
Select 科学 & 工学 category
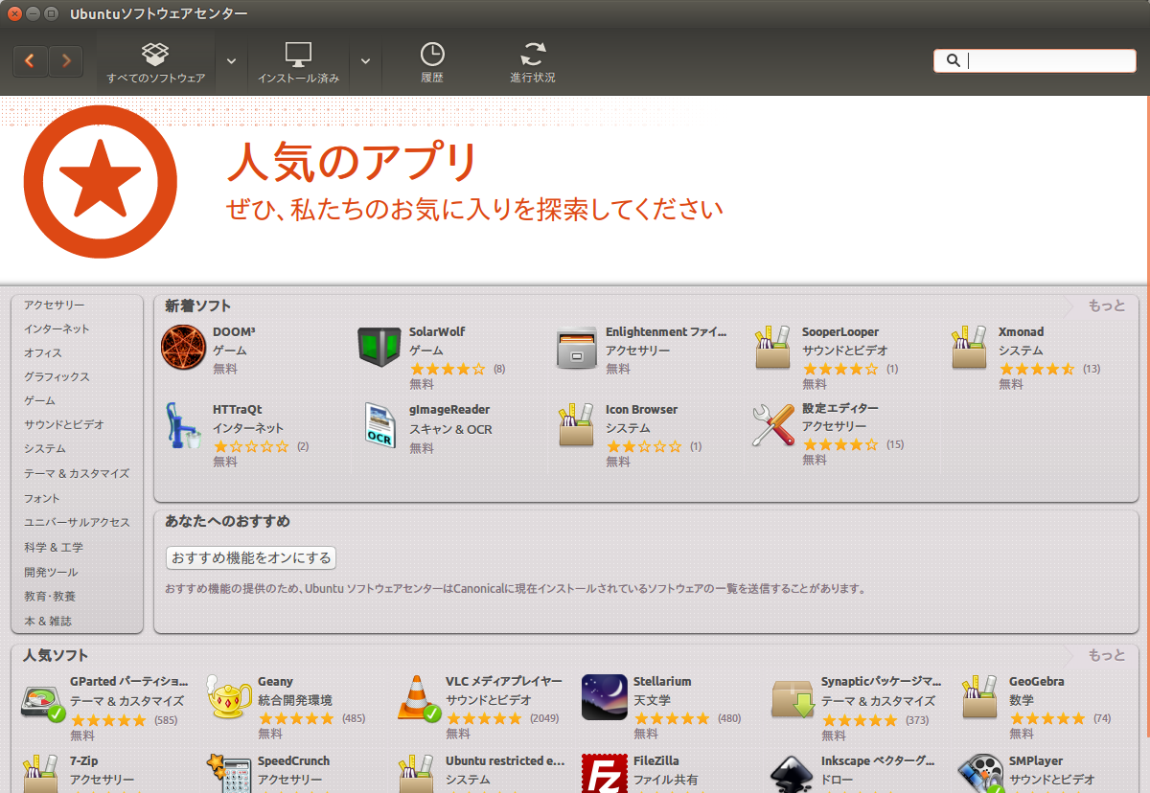click(x=54, y=547)
